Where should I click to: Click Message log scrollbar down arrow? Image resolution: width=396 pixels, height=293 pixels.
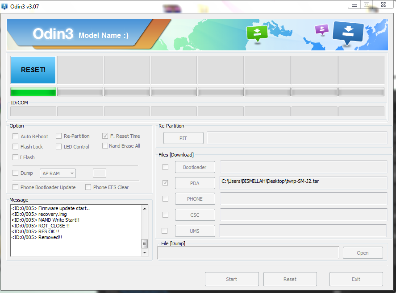click(x=145, y=252)
